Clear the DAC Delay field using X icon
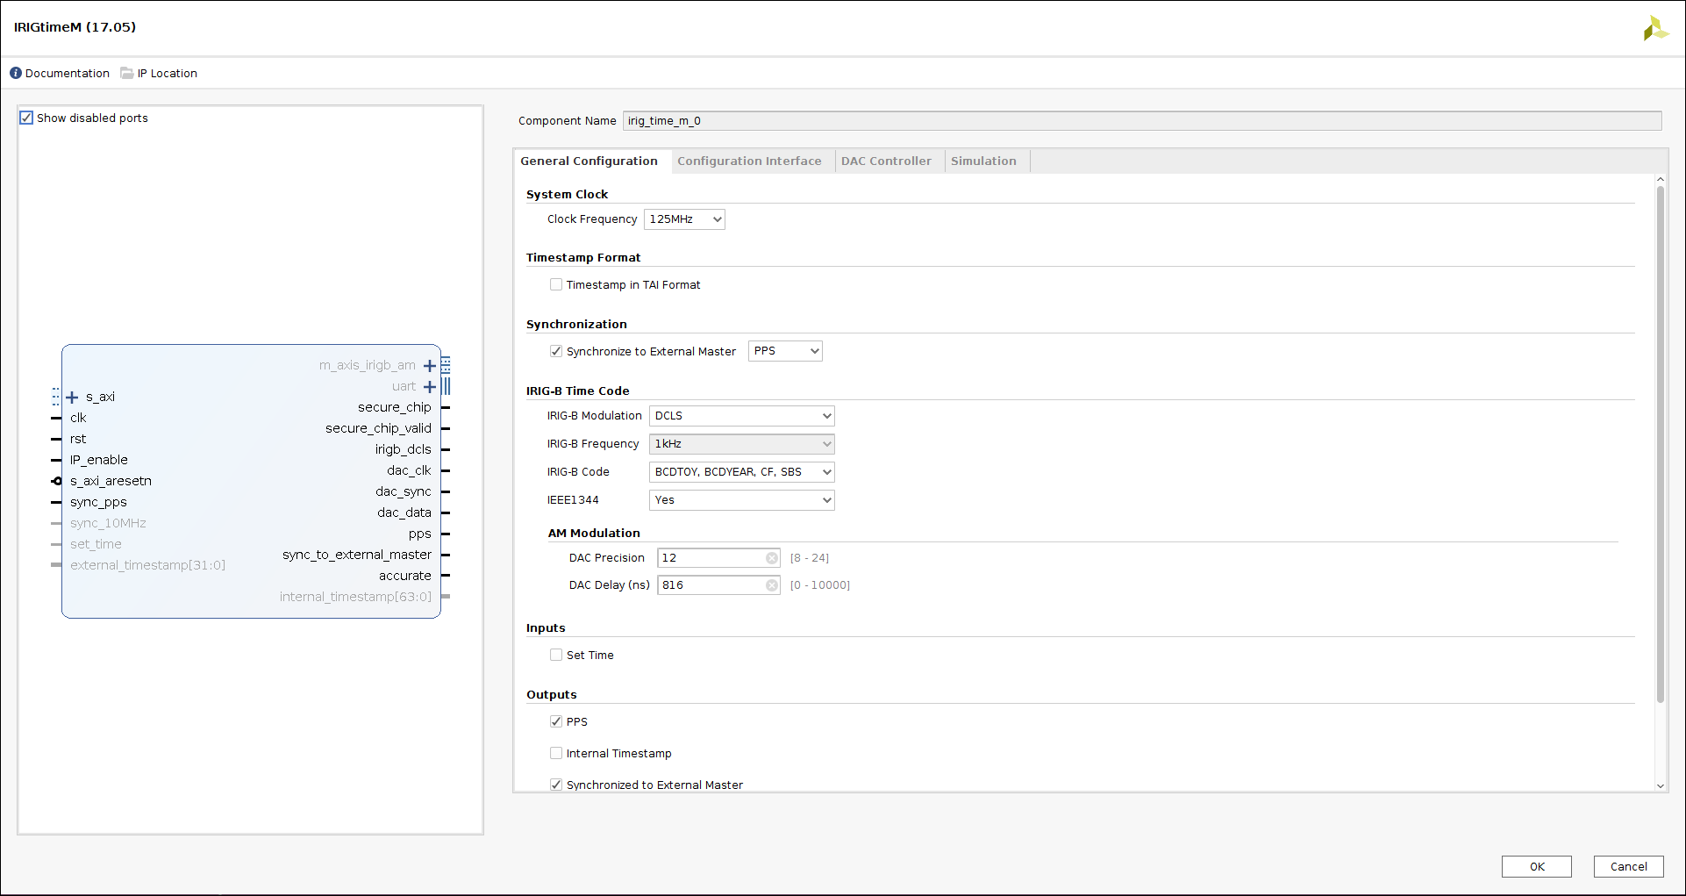This screenshot has width=1686, height=896. [771, 585]
